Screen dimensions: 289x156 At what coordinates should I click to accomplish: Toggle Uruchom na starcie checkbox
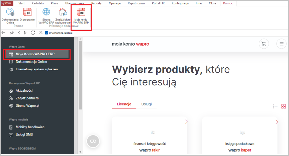tap(46, 33)
